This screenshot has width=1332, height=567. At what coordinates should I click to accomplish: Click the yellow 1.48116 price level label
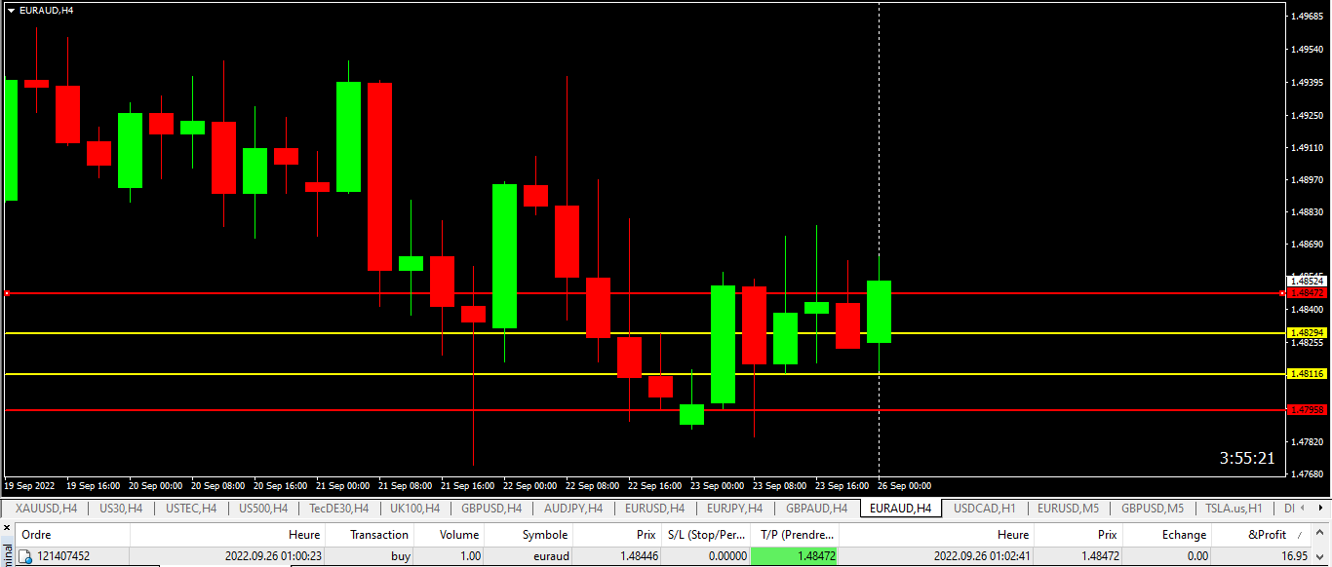(x=1307, y=374)
